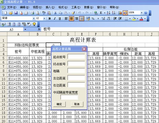Open the 编辑(E) menu
Screen dimensions: 159x123
pyautogui.click(x=24, y=7)
